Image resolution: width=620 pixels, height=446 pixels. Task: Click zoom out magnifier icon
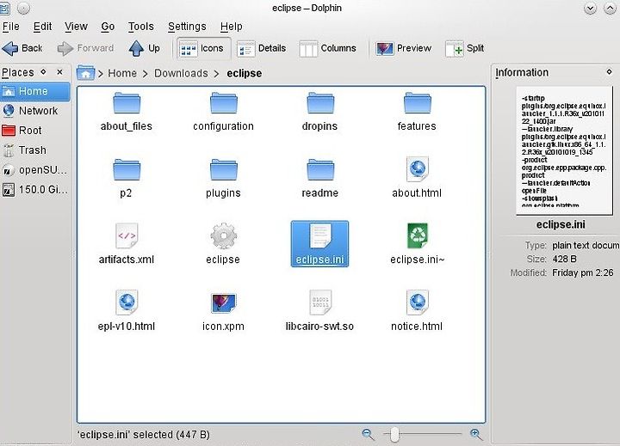pos(368,434)
